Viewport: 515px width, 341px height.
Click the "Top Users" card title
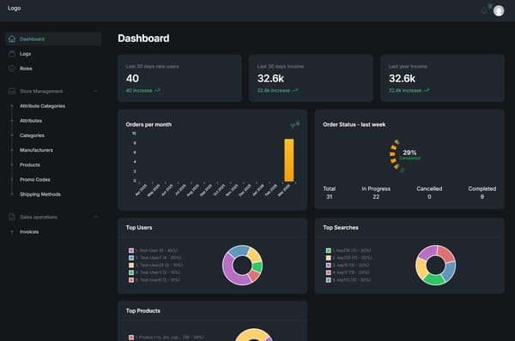139,228
